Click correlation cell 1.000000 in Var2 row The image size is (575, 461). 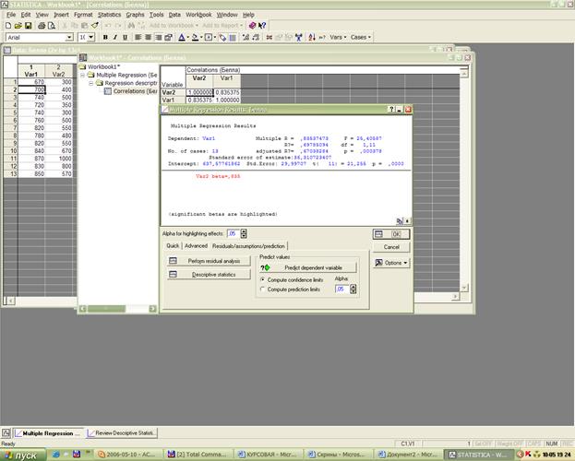coord(200,92)
